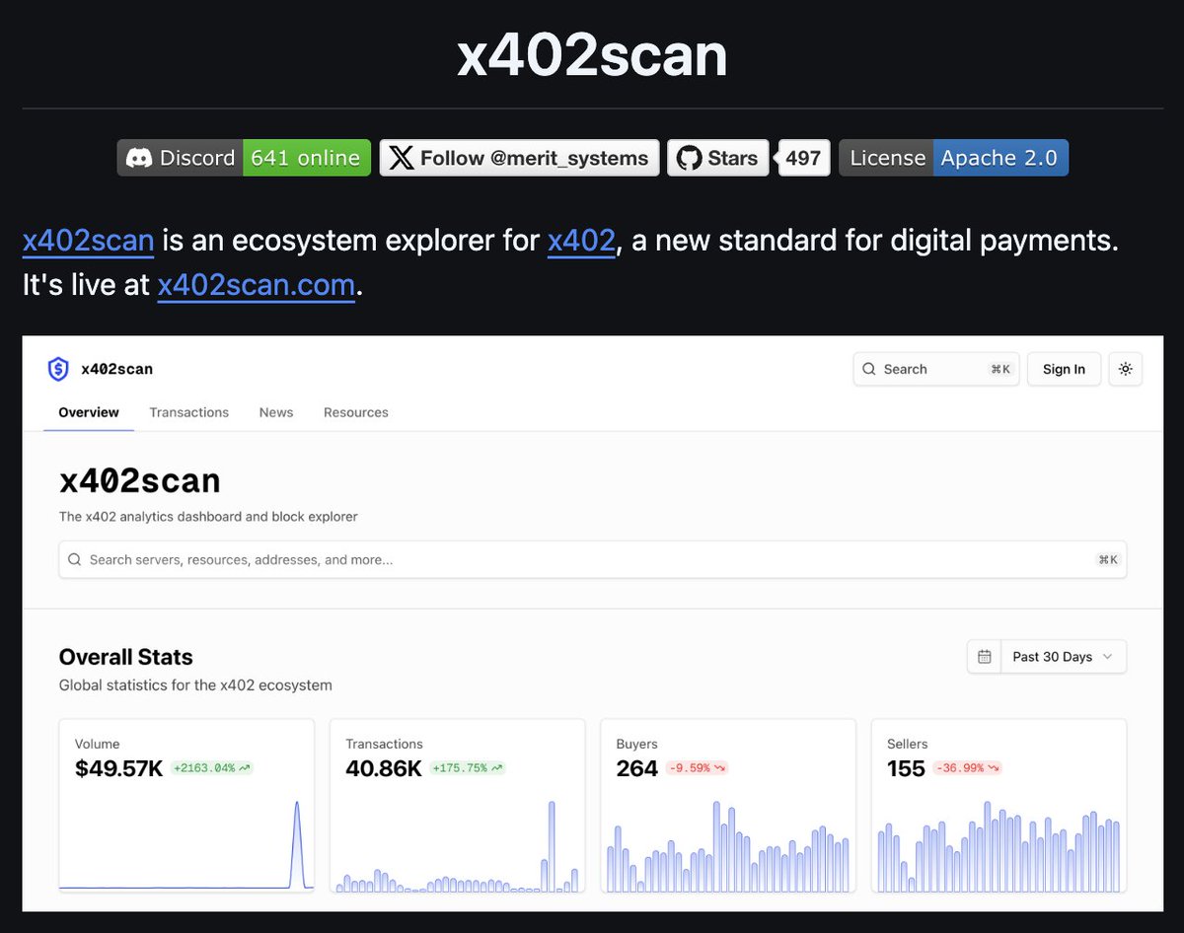The image size is (1184, 933).
Task: Click the red down-trend arrow next to Sellers
Action: tap(993, 768)
